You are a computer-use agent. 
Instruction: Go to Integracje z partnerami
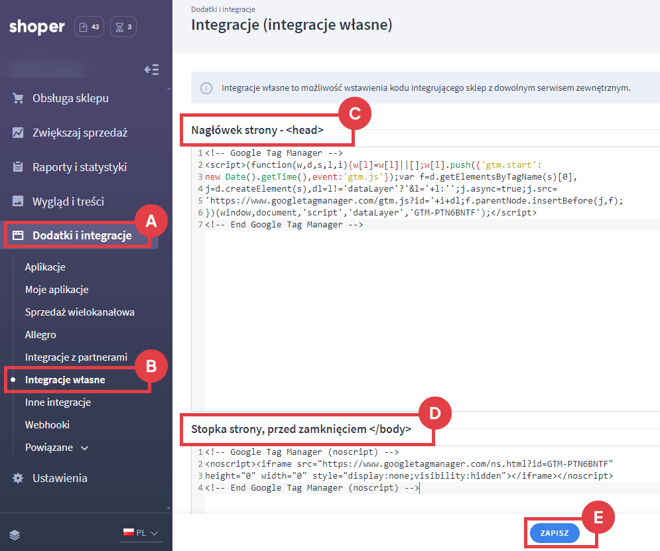(76, 357)
